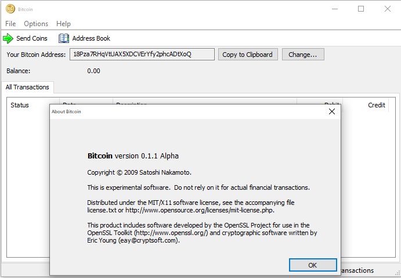Close the About Bitcoin dialog
401x278 pixels.
coord(332,111)
